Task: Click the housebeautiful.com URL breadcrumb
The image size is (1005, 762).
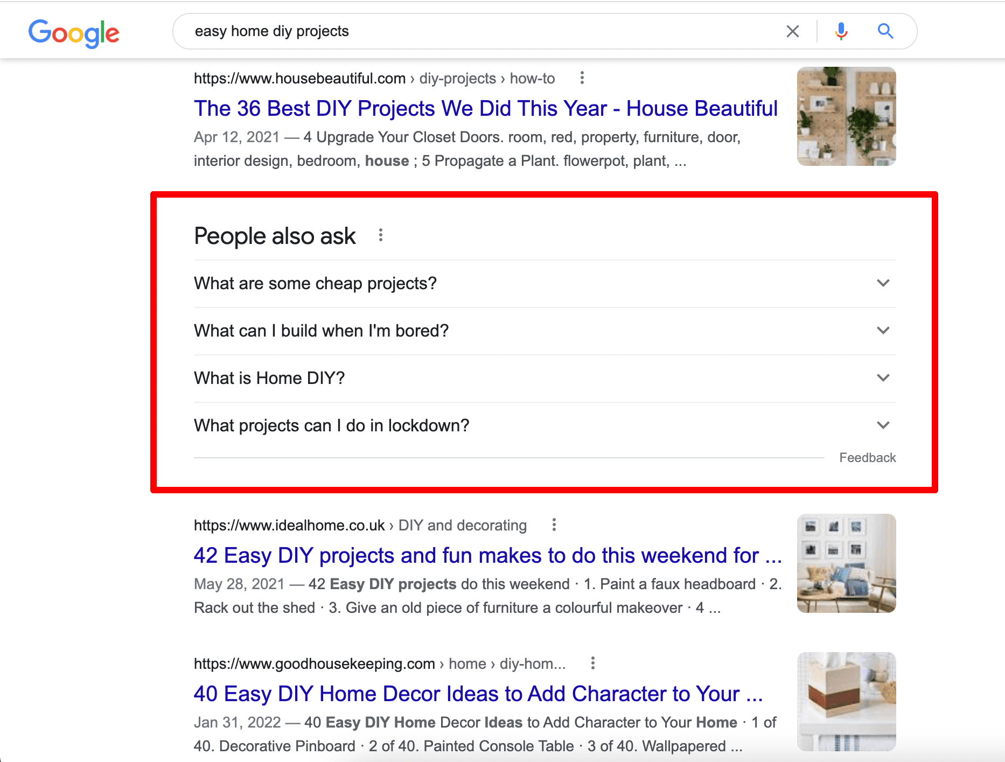Action: 374,79
